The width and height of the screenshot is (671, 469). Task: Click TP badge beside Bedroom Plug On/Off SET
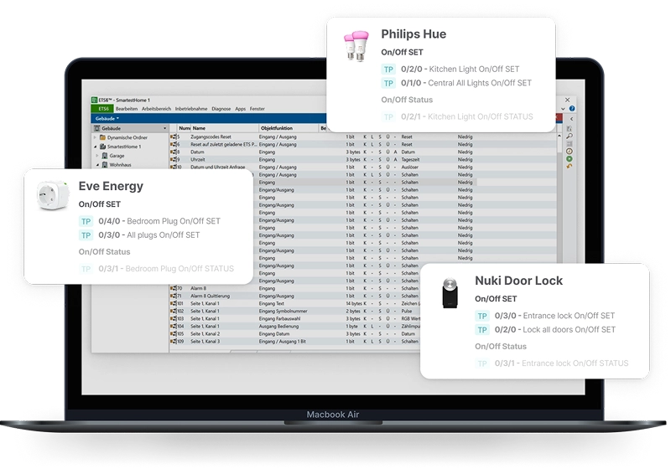coord(86,221)
